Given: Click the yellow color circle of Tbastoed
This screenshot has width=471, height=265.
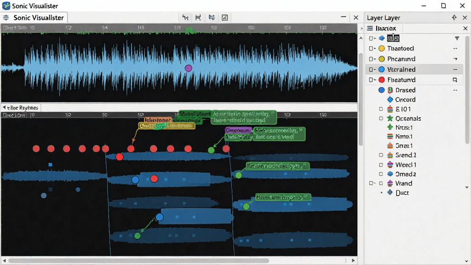Looking at the screenshot, I should point(381,48).
